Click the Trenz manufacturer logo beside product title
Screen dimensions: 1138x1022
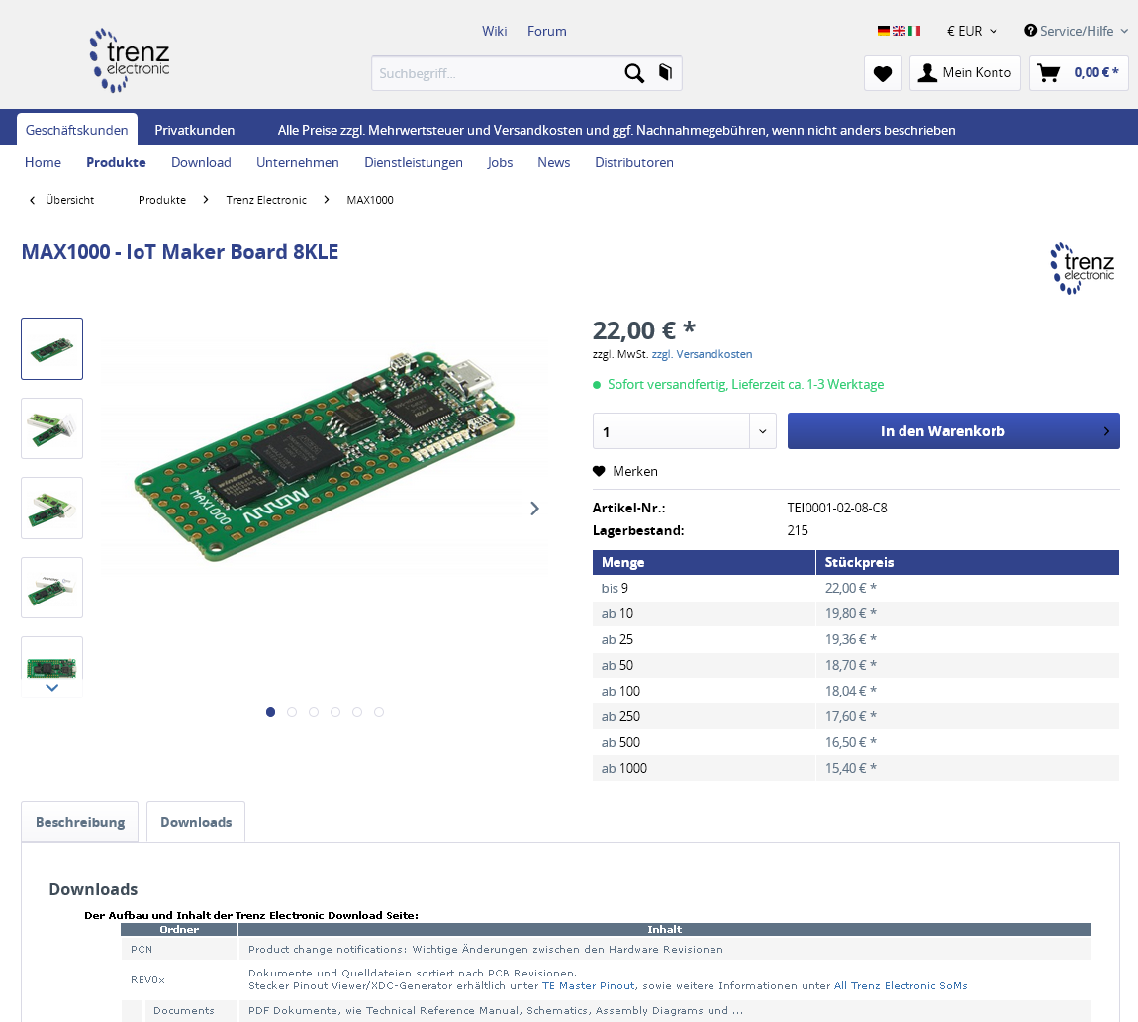coord(1083,268)
